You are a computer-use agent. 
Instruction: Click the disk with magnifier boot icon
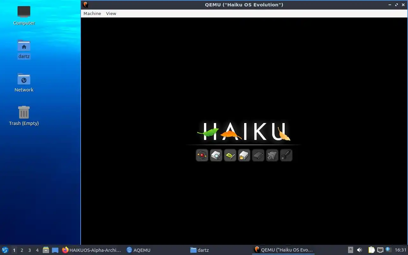216,156
